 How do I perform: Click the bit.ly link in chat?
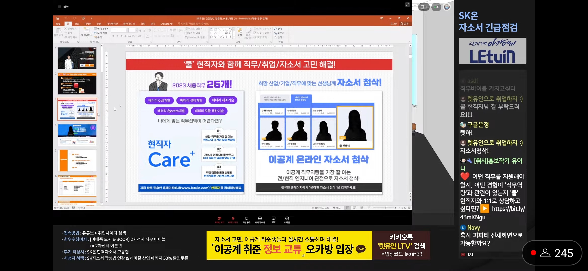pos(493,213)
